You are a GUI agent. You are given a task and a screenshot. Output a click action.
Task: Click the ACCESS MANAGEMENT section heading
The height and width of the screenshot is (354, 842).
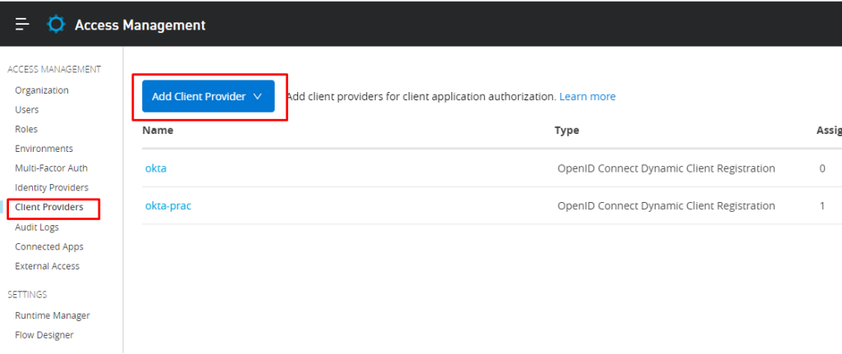pos(54,69)
